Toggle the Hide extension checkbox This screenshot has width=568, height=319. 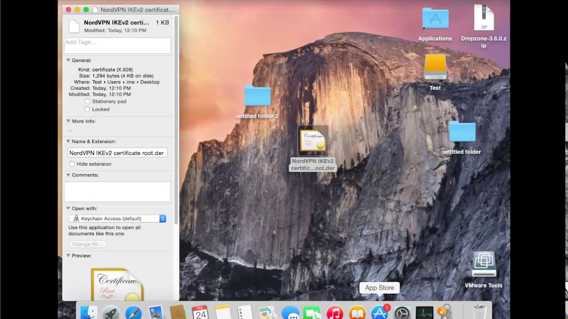[72, 164]
